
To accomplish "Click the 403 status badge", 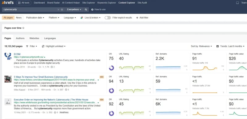I will tap(102, 77).
